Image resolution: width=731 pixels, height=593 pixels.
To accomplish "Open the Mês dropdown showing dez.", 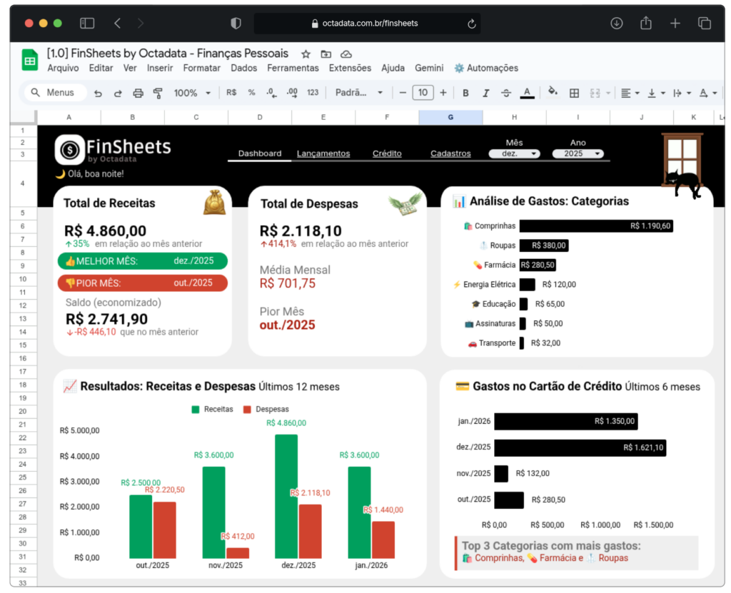I will (x=514, y=153).
